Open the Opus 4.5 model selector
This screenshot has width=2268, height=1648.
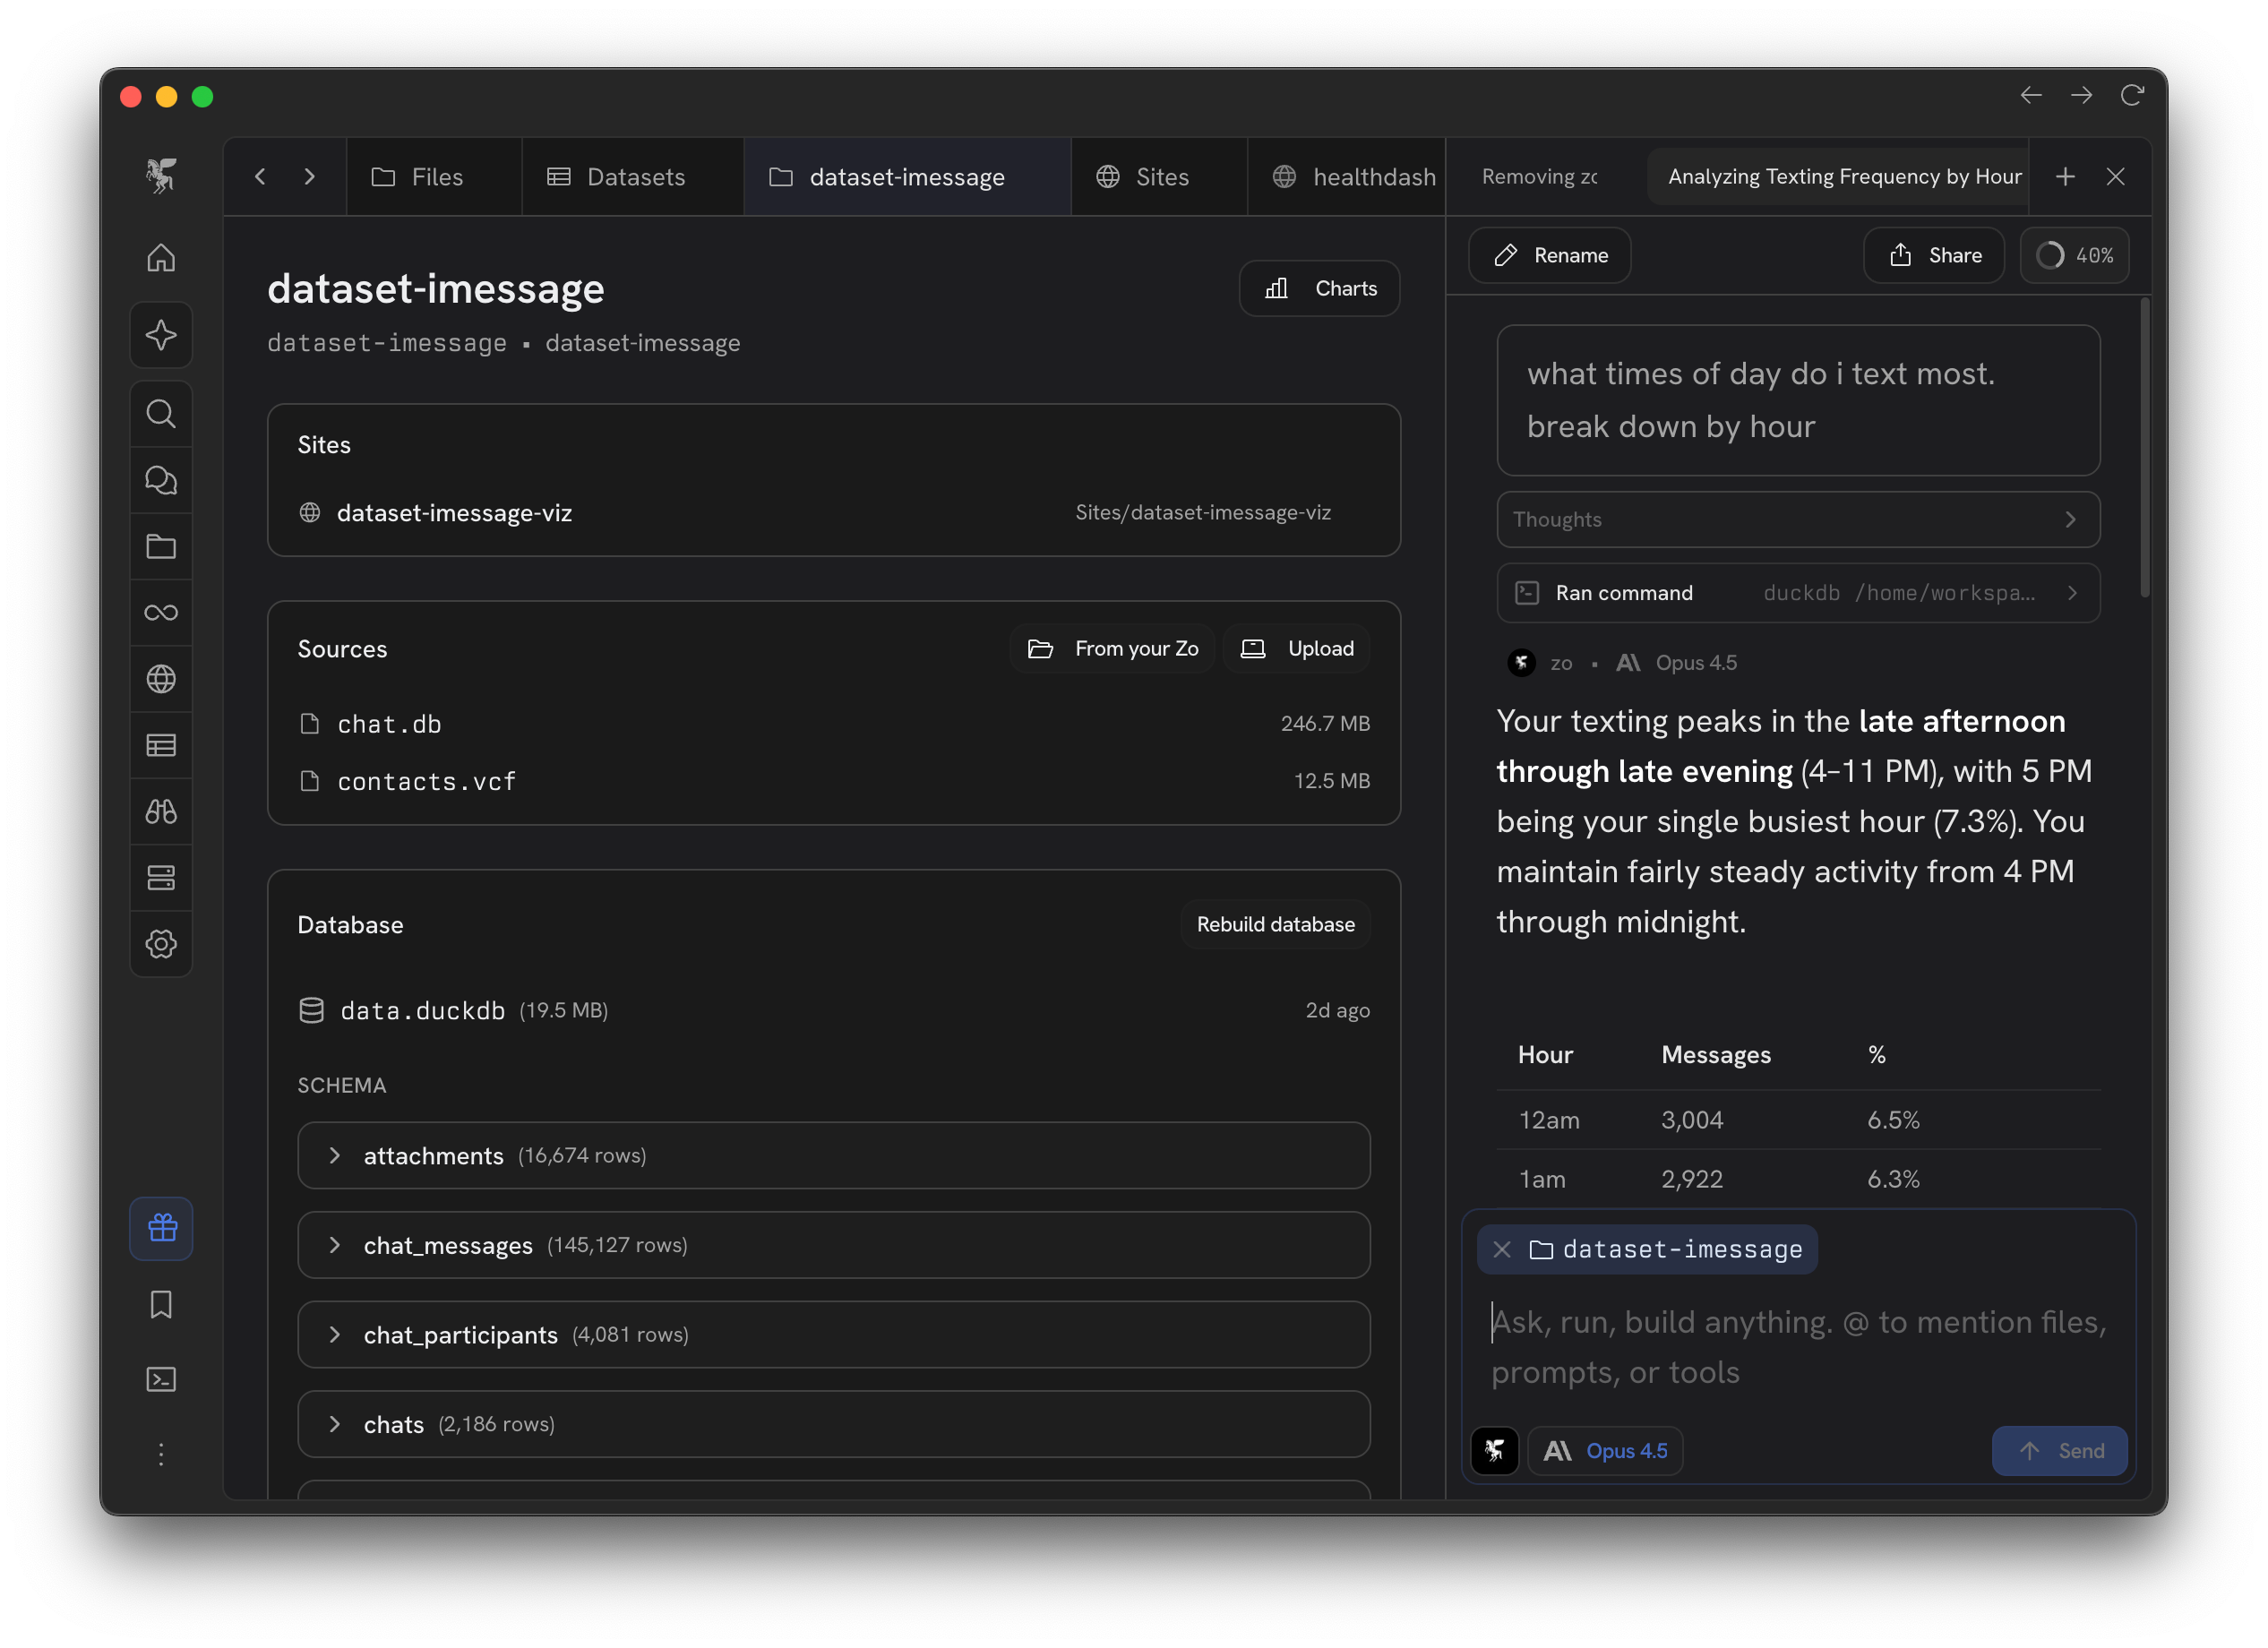pyautogui.click(x=1605, y=1450)
